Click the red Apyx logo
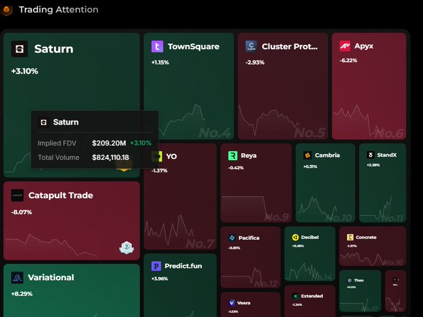Image resolution: width=423 pixels, height=317 pixels. 345,46
